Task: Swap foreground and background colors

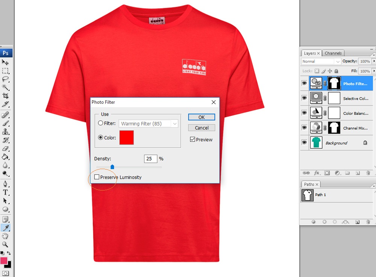Action: click(x=9, y=253)
